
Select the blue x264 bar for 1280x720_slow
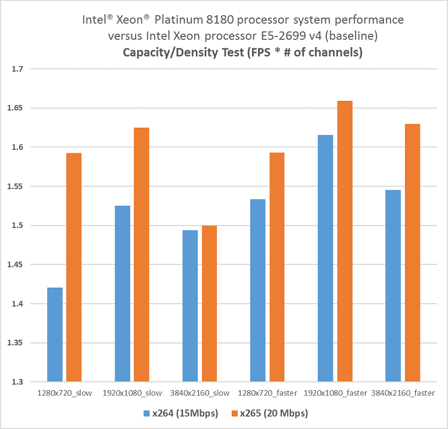tap(55, 335)
